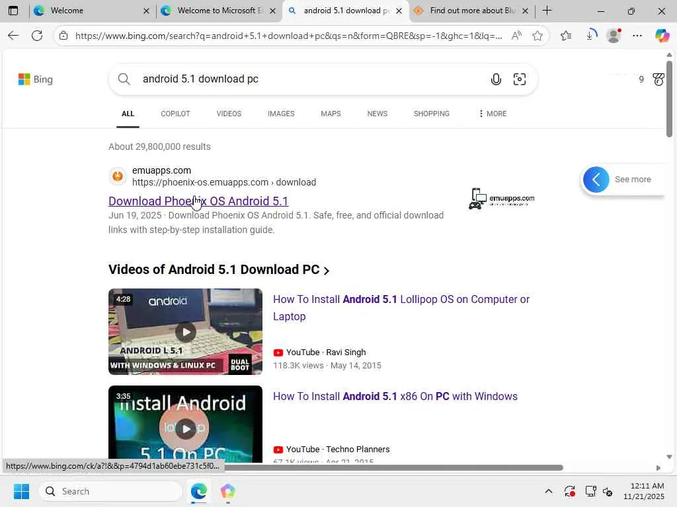Open Microsoft Rewards medal icon
677x507 pixels.
coord(658,79)
